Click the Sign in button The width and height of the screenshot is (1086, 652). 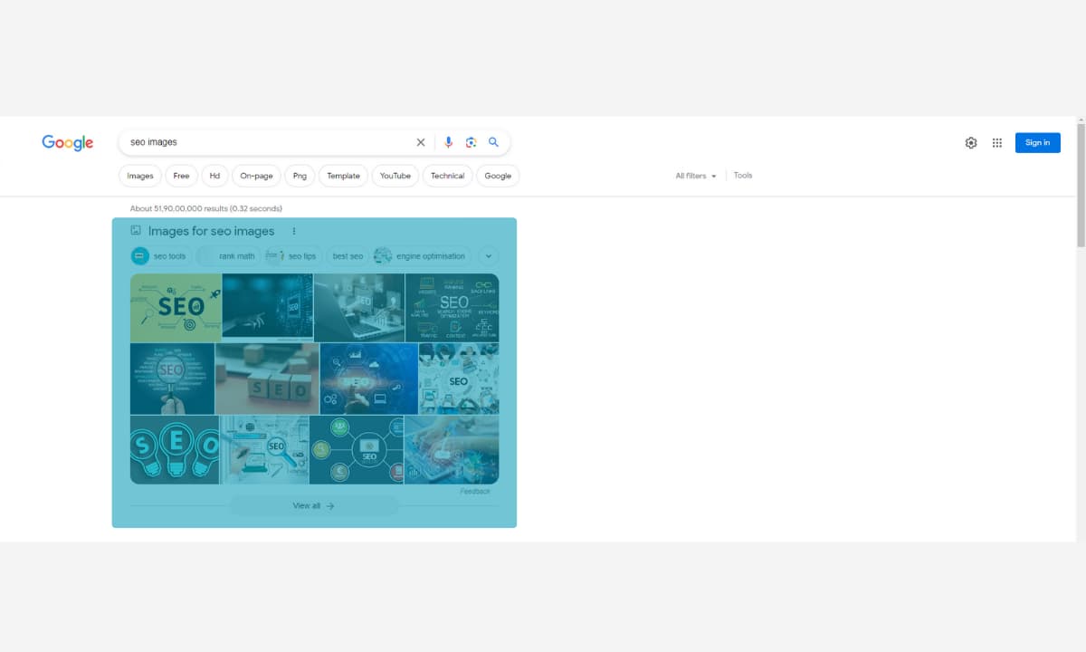coord(1038,142)
